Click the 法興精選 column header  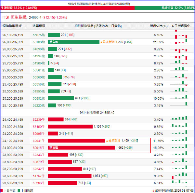[x=39, y=26]
